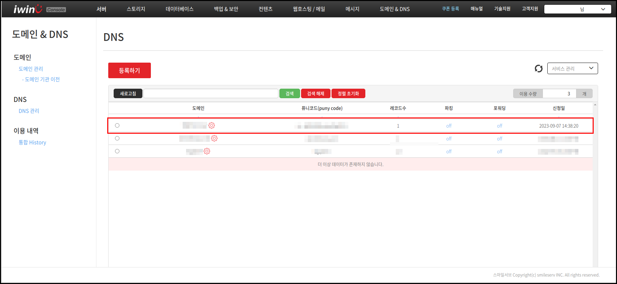
Task: Sort by the 포워딩 column header
Action: click(x=500, y=108)
